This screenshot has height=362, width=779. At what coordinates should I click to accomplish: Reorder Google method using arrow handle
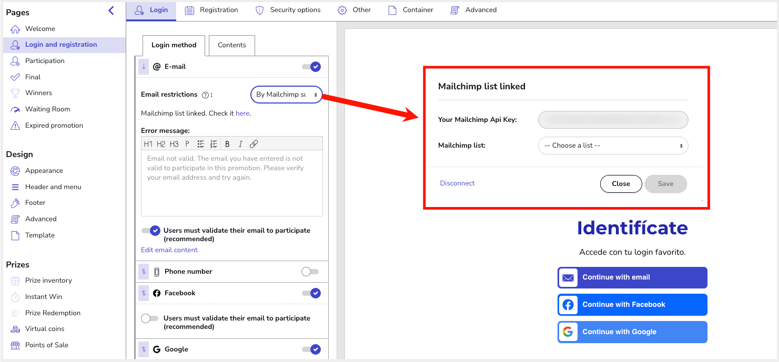(x=144, y=349)
